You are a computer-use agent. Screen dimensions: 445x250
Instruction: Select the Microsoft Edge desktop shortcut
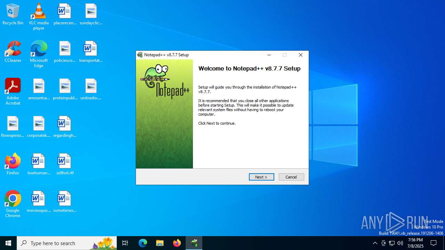pos(39,54)
